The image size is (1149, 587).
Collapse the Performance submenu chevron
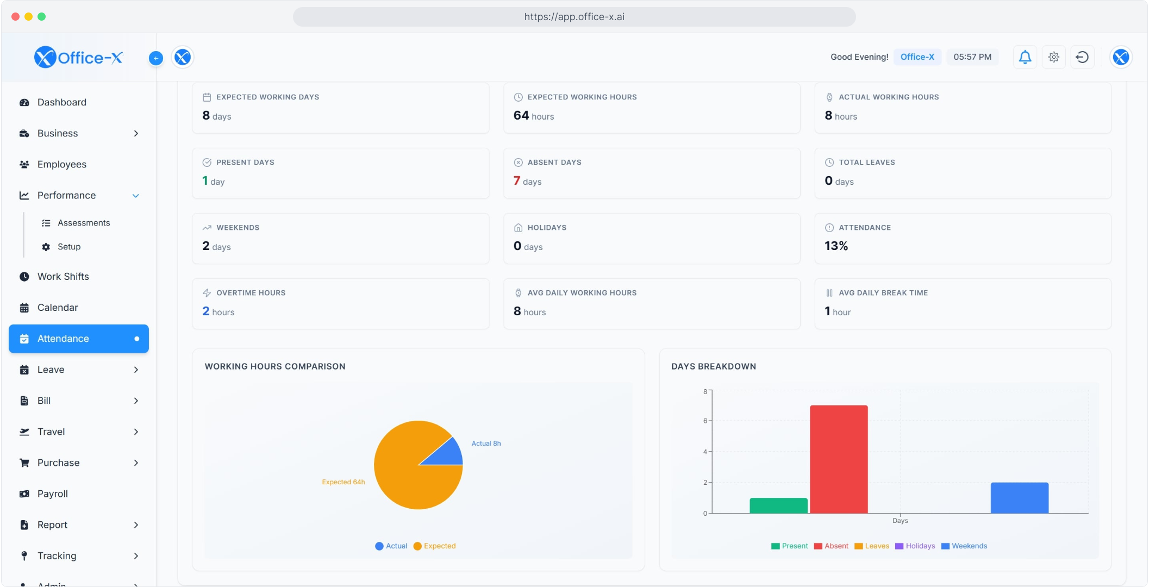(136, 196)
